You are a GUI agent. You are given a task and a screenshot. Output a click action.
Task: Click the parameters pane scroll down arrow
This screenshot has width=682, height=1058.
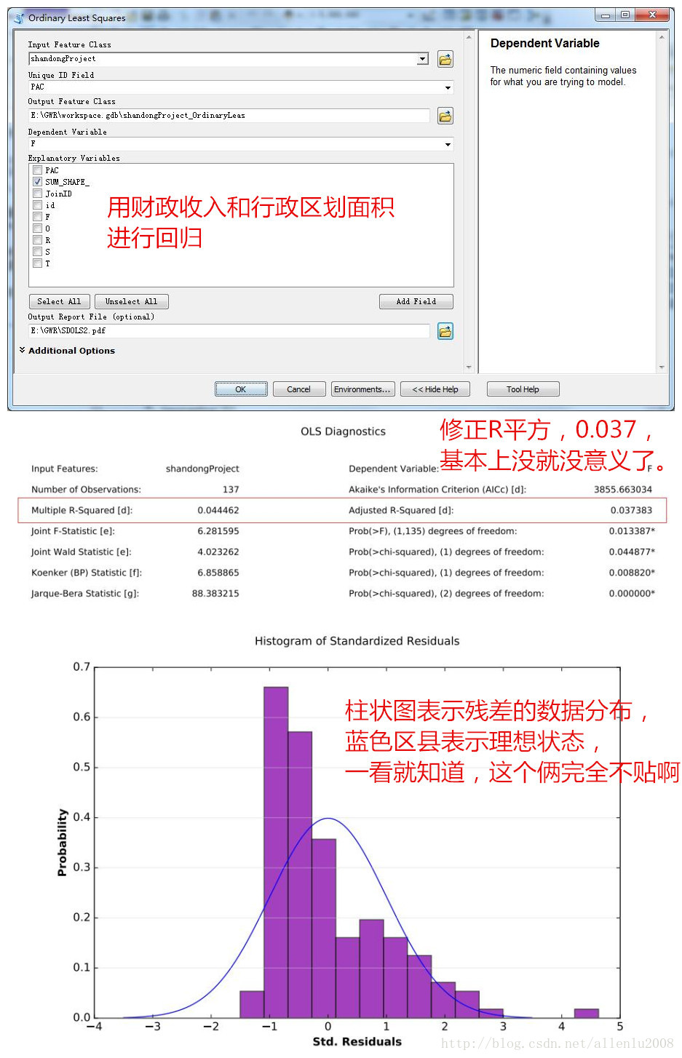469,367
